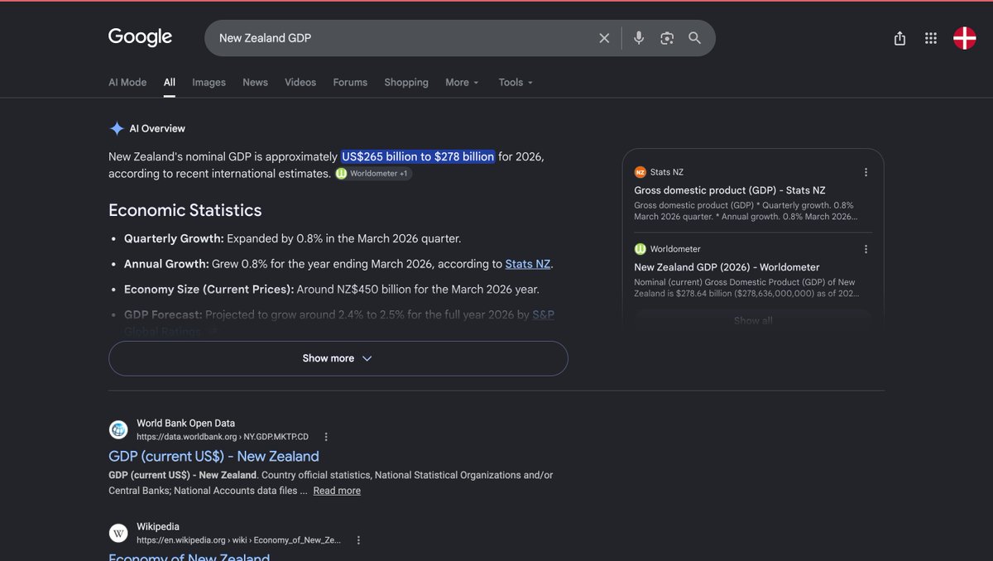The image size is (993, 561).
Task: Click the Wikipedia result favicon
Action: tap(118, 533)
